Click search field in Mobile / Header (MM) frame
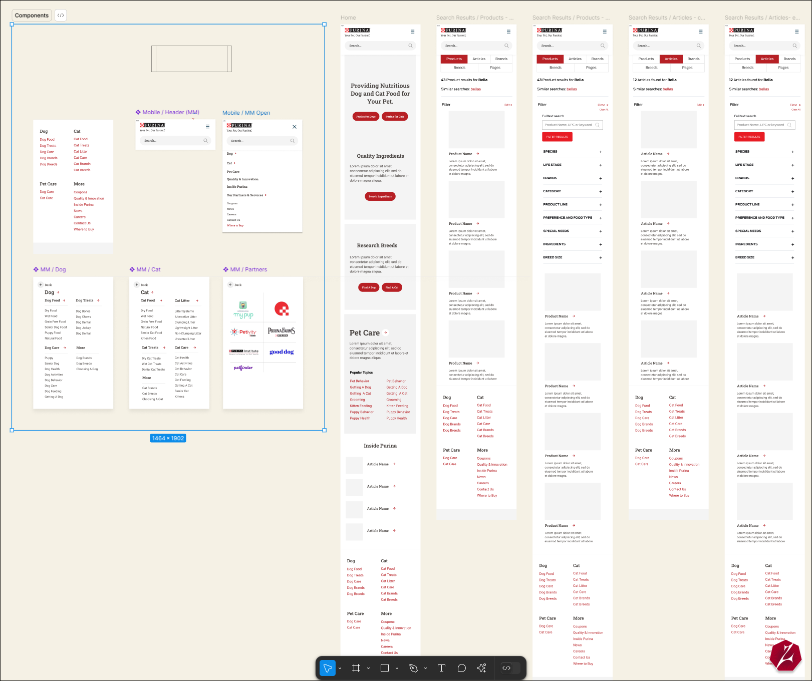This screenshot has width=812, height=681. click(x=176, y=141)
